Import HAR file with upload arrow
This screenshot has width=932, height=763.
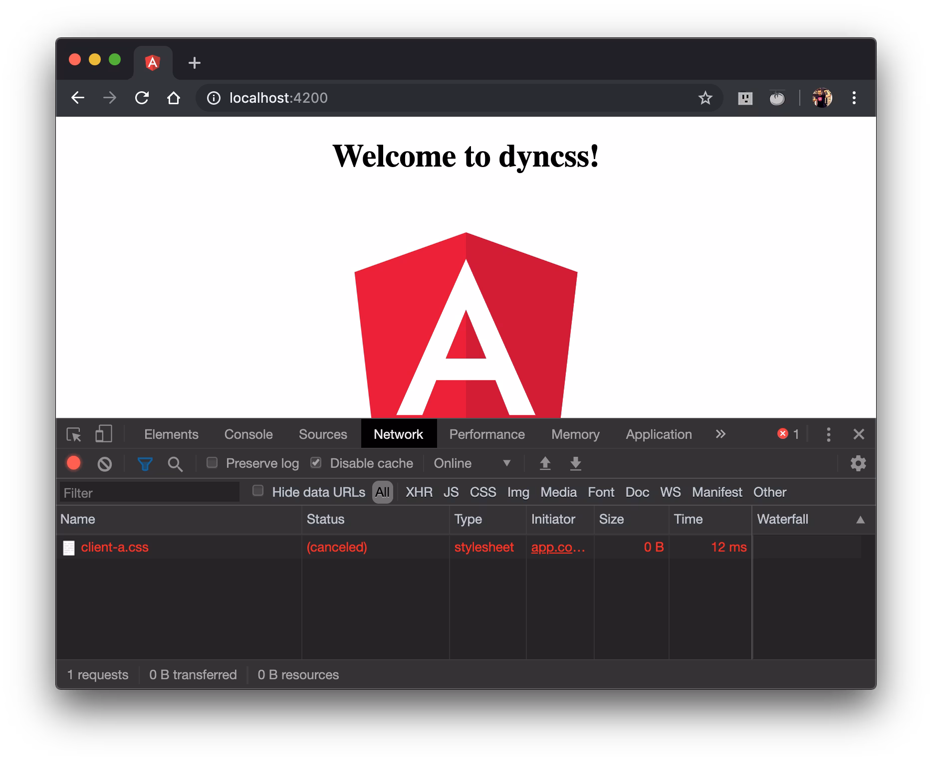pos(545,463)
